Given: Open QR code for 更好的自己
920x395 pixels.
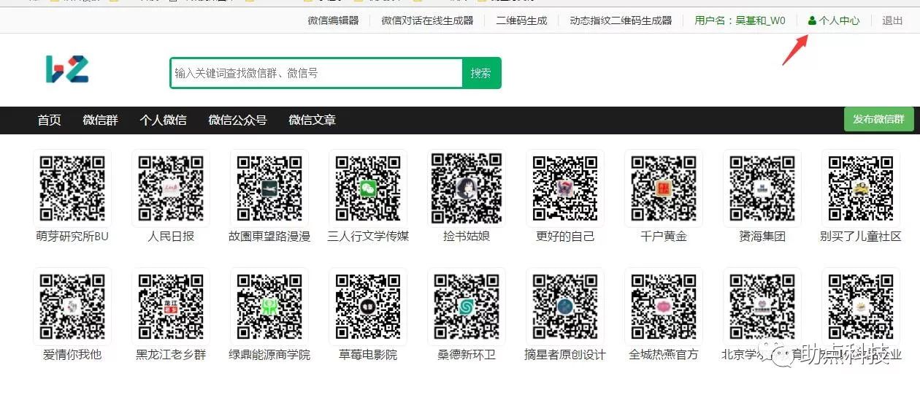Looking at the screenshot, I should pyautogui.click(x=565, y=188).
